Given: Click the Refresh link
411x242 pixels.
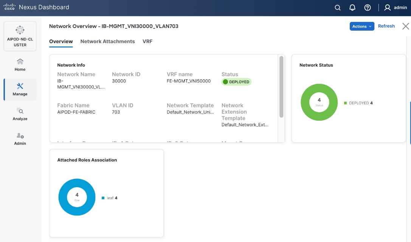Looking at the screenshot, I should (386, 26).
